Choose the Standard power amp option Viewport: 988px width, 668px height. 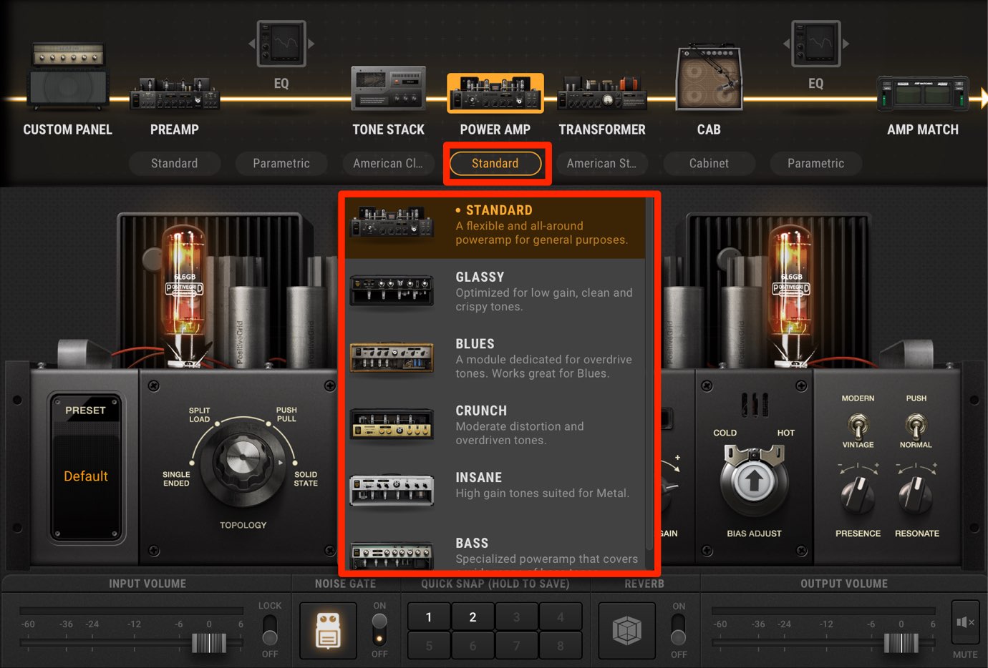[495, 226]
